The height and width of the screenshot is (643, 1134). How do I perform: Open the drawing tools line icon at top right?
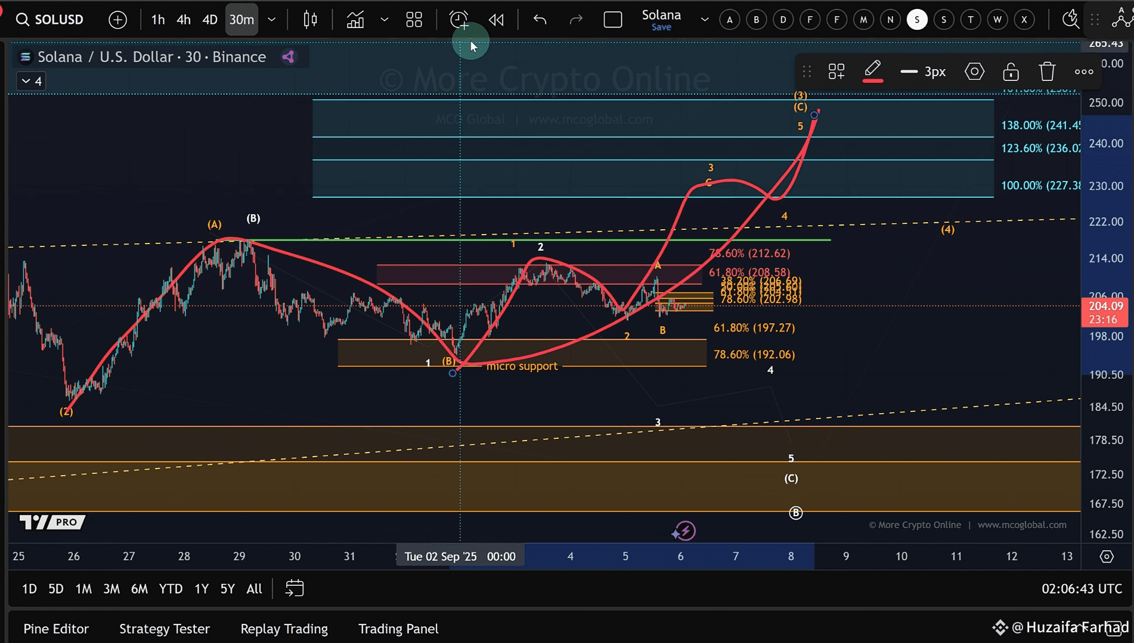pos(1122,18)
